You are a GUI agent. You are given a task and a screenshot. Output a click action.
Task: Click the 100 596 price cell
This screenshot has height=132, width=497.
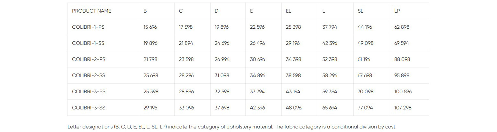tap(403, 92)
